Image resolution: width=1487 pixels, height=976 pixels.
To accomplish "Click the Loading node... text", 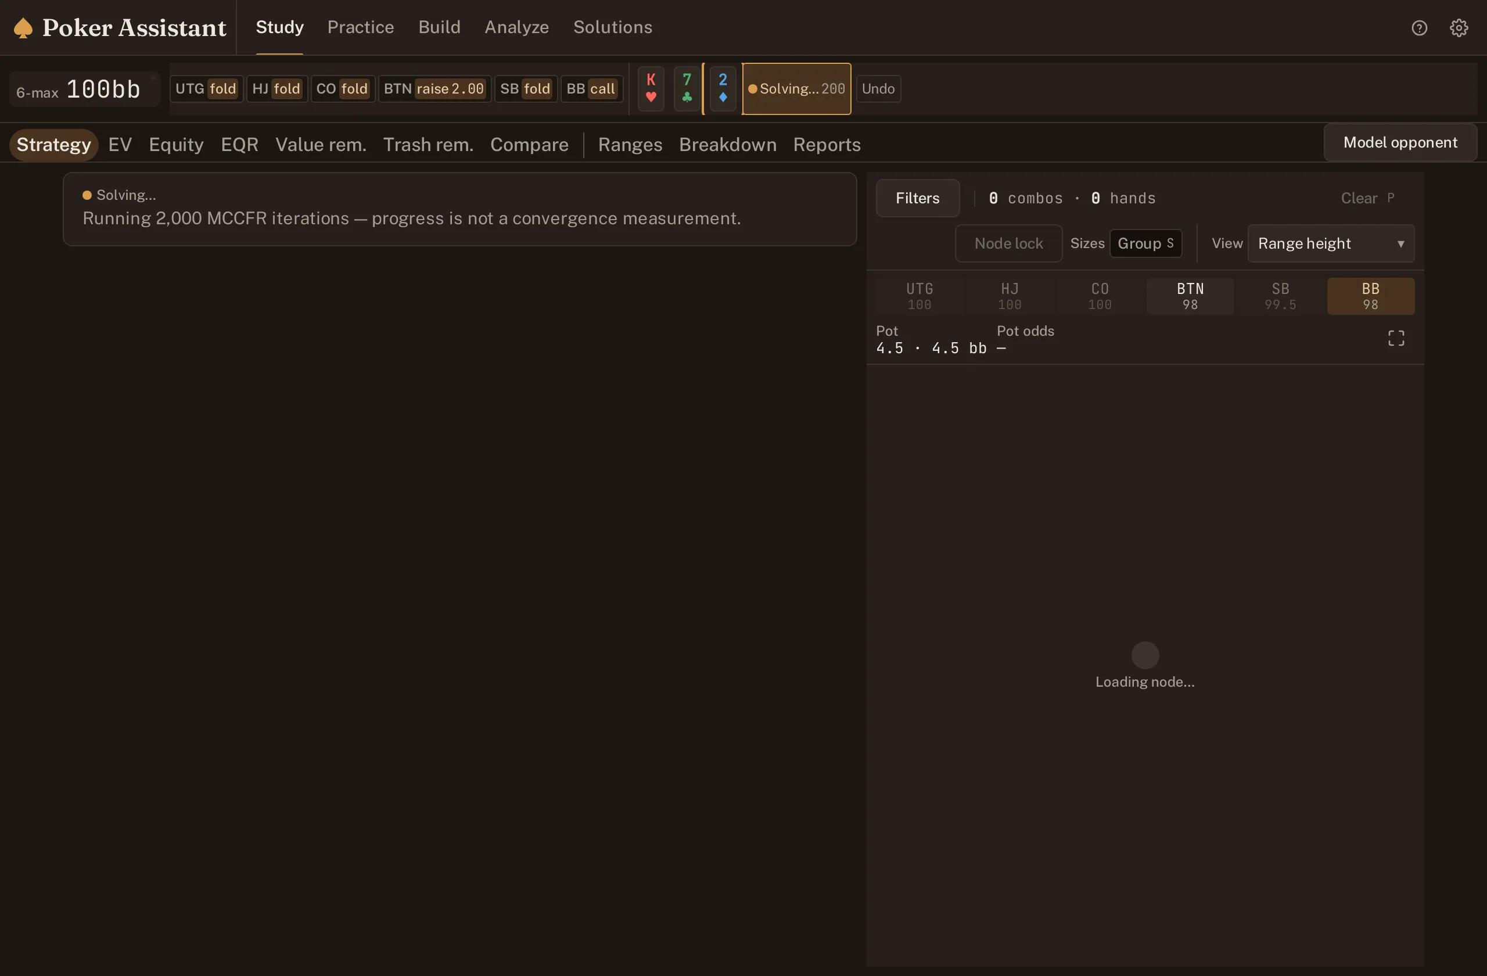I will [1145, 681].
